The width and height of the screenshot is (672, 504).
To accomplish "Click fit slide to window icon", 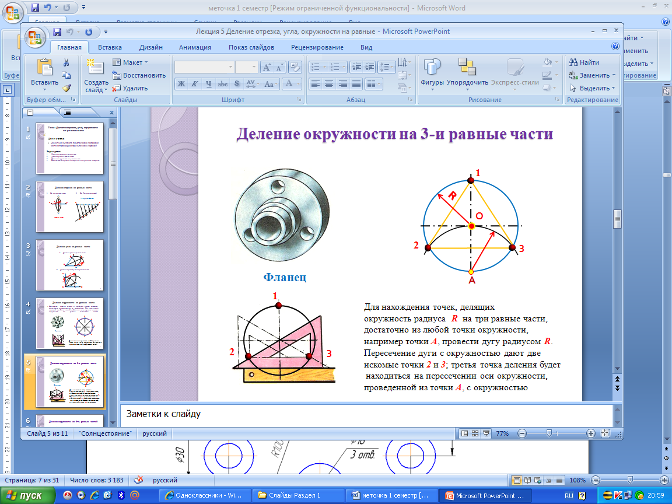I will pos(605,433).
